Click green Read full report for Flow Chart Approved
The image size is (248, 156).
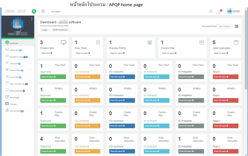click(x=53, y=77)
